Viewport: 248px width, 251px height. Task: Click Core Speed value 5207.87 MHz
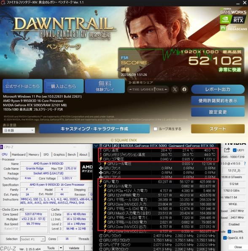pos(33,214)
